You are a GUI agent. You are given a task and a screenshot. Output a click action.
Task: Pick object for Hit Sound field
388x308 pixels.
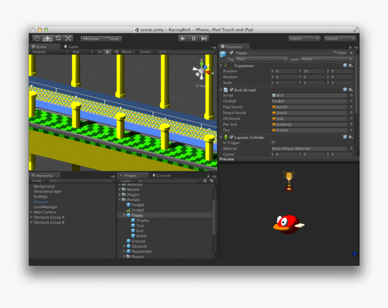351,119
